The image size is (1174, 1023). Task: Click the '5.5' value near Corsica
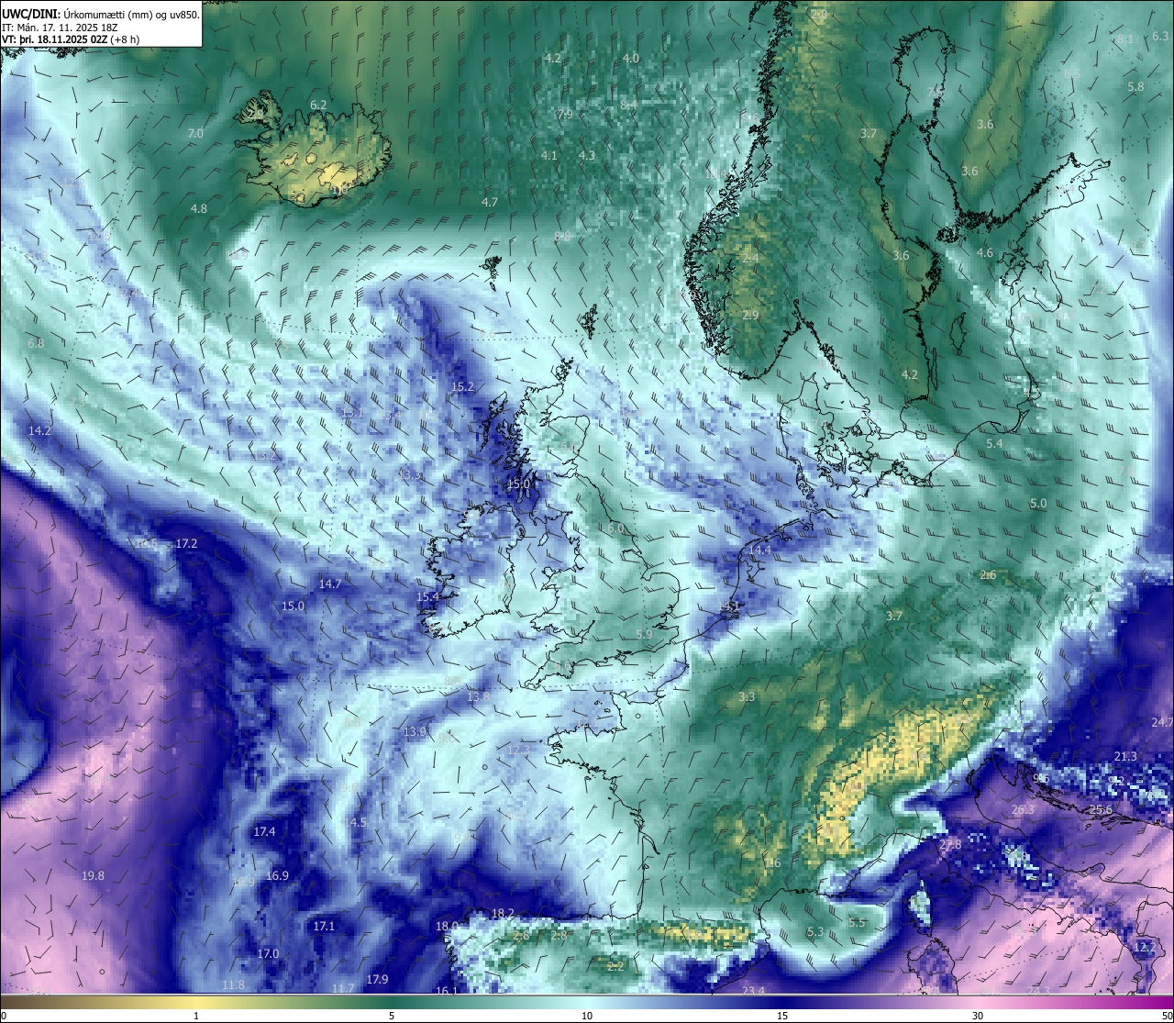(x=857, y=923)
